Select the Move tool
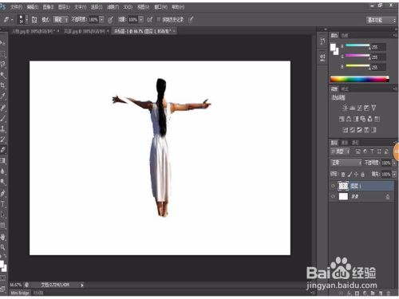Screen dimensions: 399x299 (x=3, y=42)
